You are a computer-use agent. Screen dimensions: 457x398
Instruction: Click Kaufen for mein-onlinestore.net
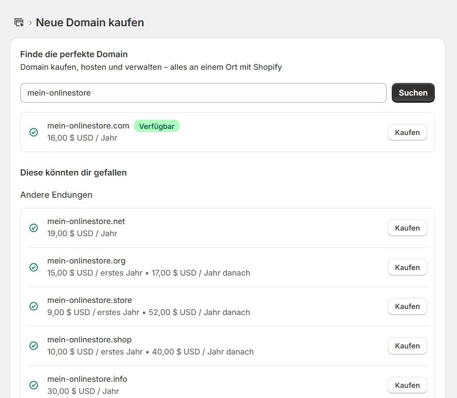point(407,228)
